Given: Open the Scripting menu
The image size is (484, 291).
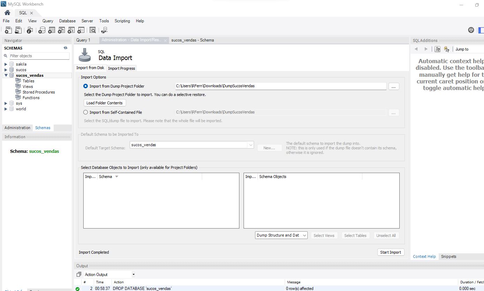Looking at the screenshot, I should [x=122, y=21].
